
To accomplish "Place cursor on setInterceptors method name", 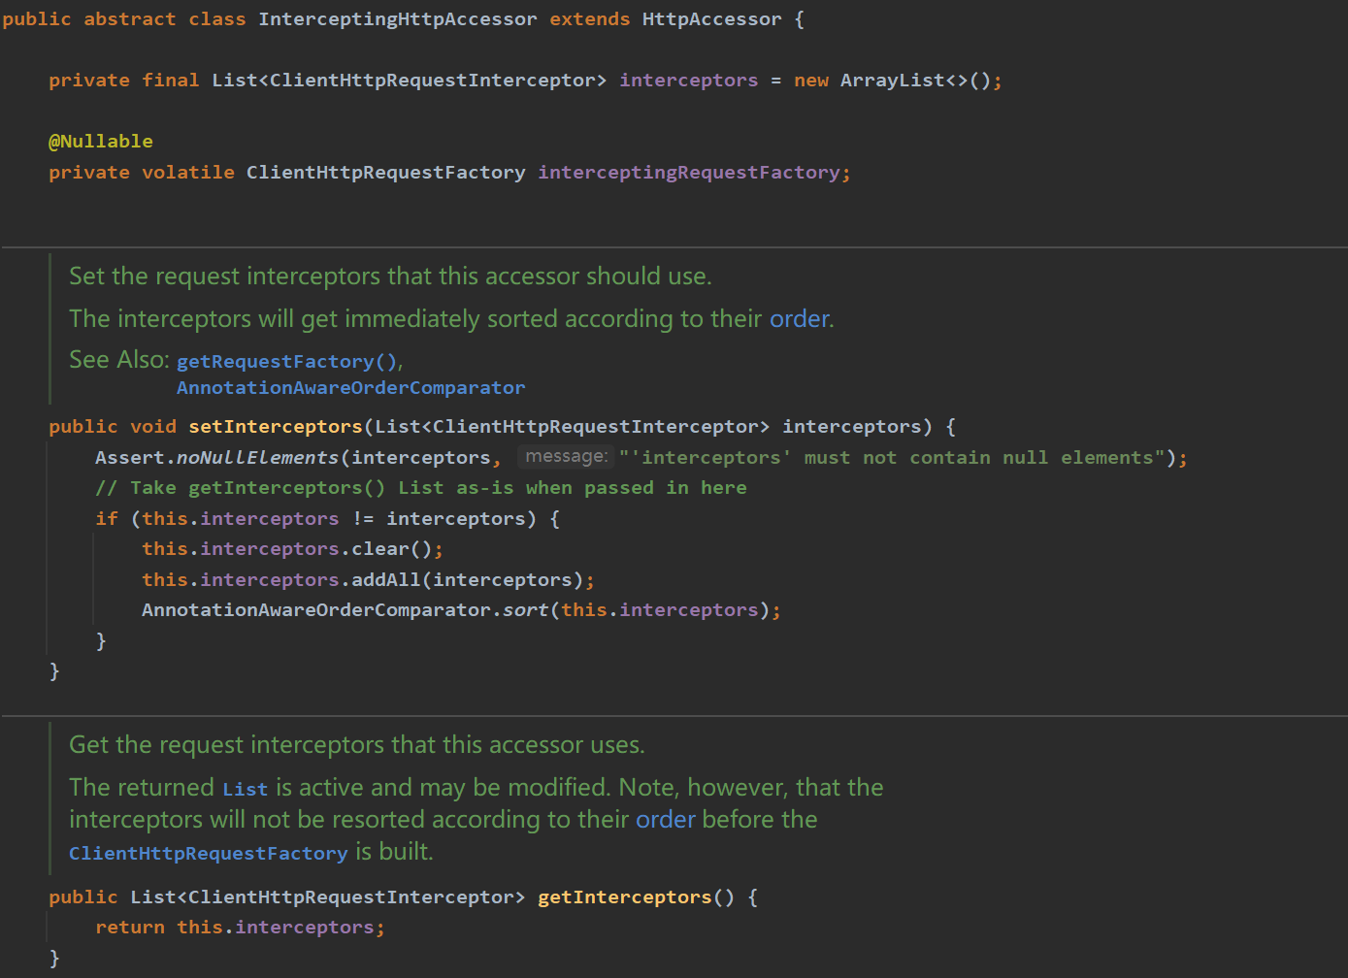I will click(276, 427).
